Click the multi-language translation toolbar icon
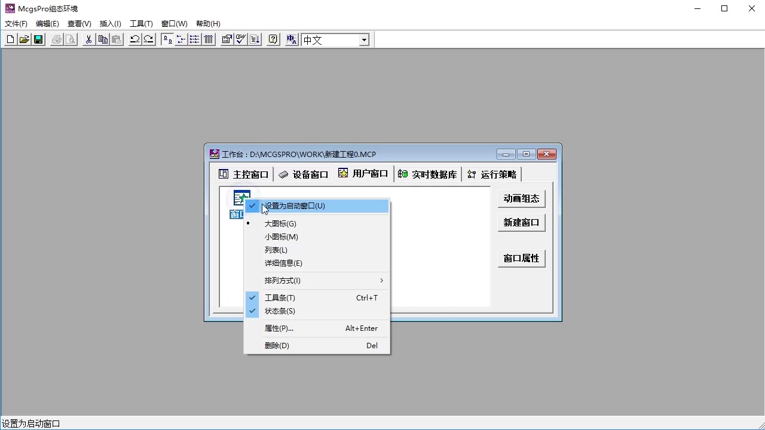The width and height of the screenshot is (765, 430). coord(292,39)
